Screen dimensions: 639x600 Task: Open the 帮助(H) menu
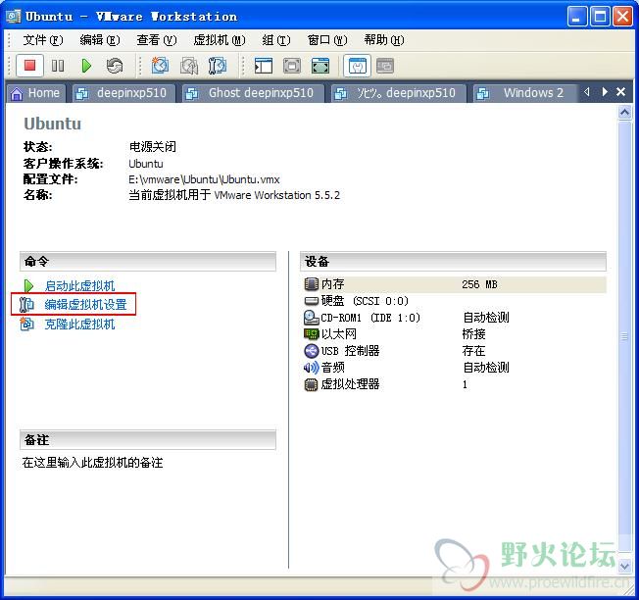pyautogui.click(x=384, y=40)
